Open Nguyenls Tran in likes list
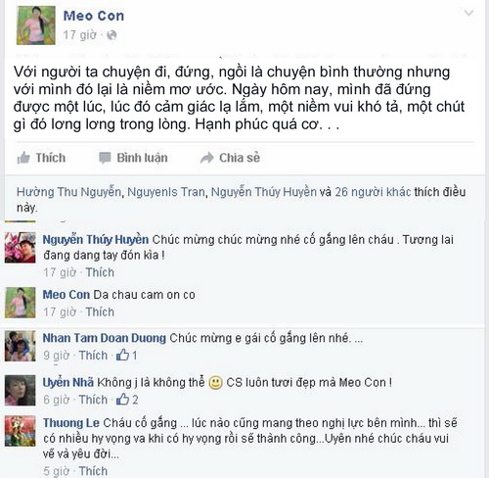The width and height of the screenshot is (489, 478). pos(166,192)
